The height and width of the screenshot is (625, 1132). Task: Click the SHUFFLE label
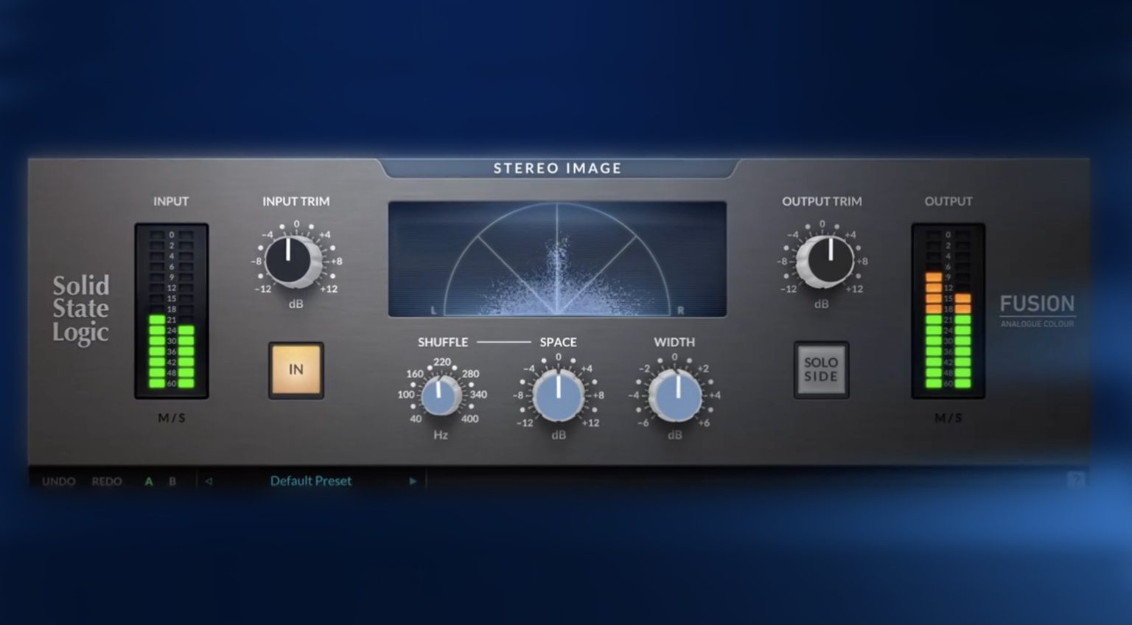[443, 342]
